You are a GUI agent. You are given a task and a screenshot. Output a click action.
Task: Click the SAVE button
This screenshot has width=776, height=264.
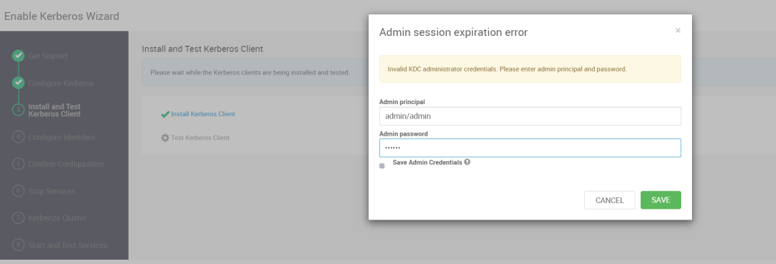pos(661,200)
